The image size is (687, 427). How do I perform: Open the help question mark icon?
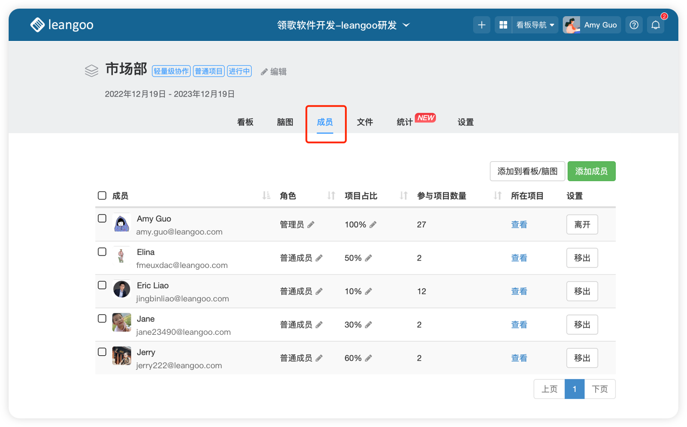635,25
